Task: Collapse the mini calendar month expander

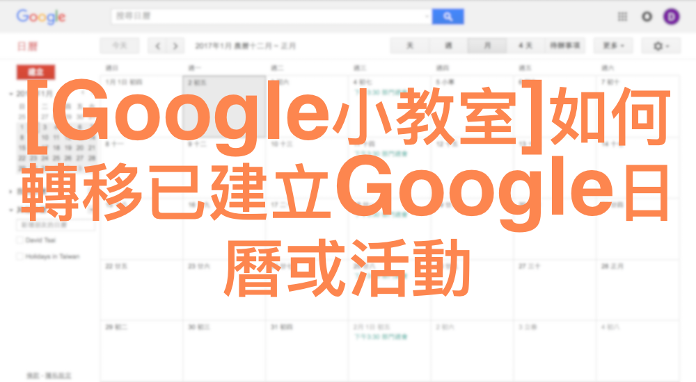Action: 10,94
